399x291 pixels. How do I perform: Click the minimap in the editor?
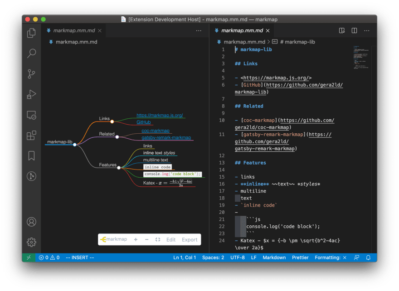coord(361,57)
